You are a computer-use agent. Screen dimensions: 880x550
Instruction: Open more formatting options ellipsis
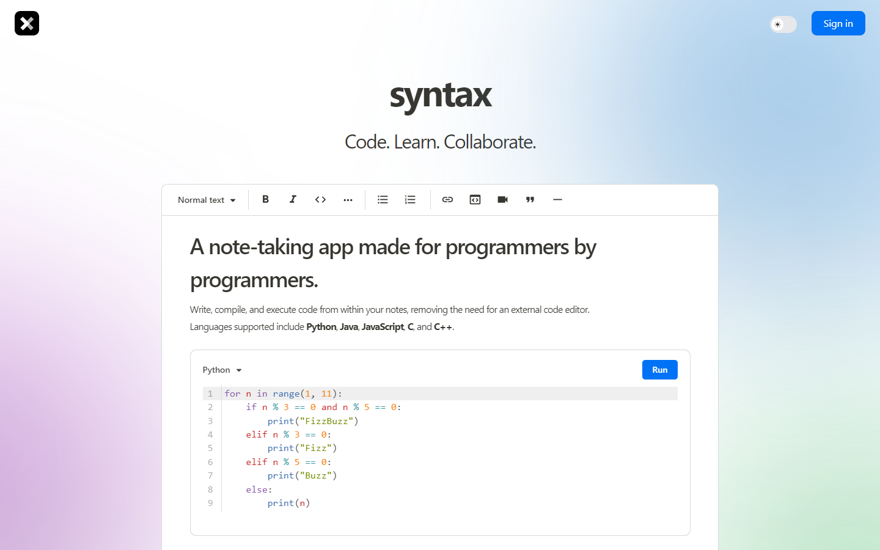click(348, 199)
